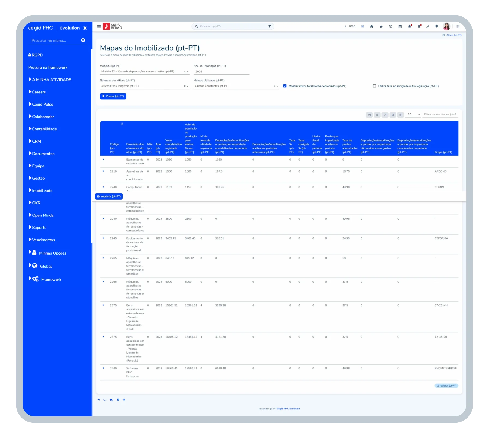Add page to favorites using bottom star icon
The height and width of the screenshot is (438, 497).
(98, 400)
